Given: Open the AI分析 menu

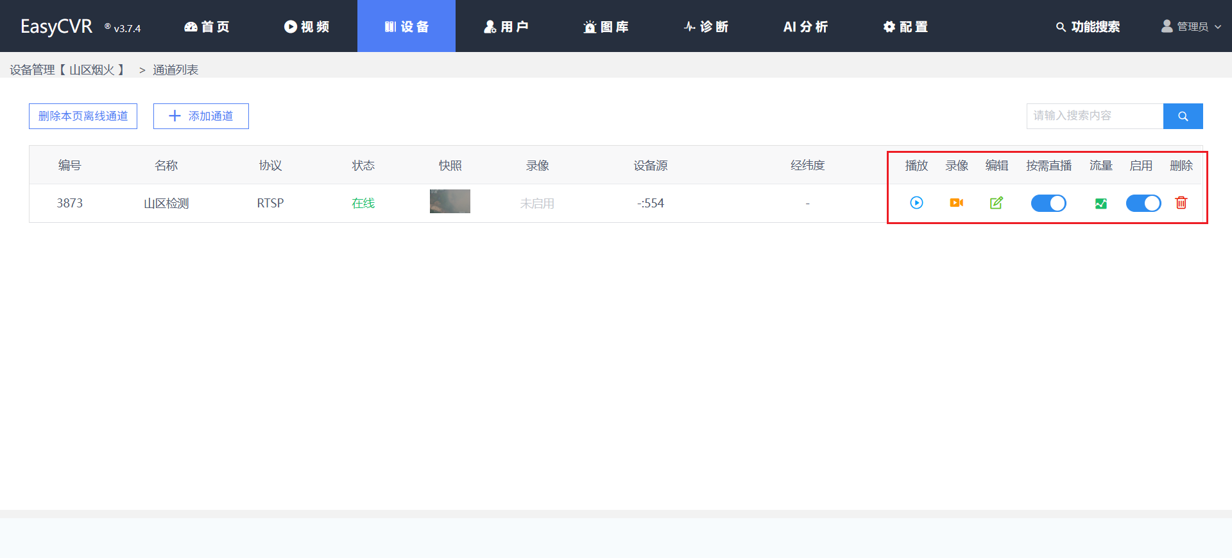Looking at the screenshot, I should (805, 27).
